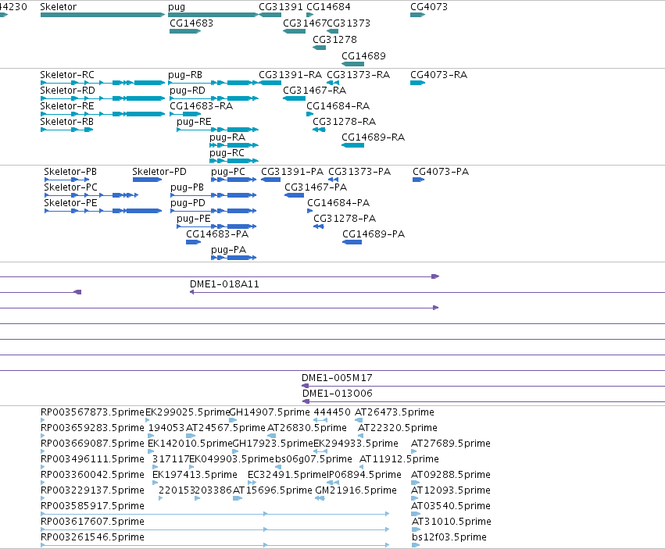The height and width of the screenshot is (549, 665).
Task: Click the pug gene label
Action: 177,7
